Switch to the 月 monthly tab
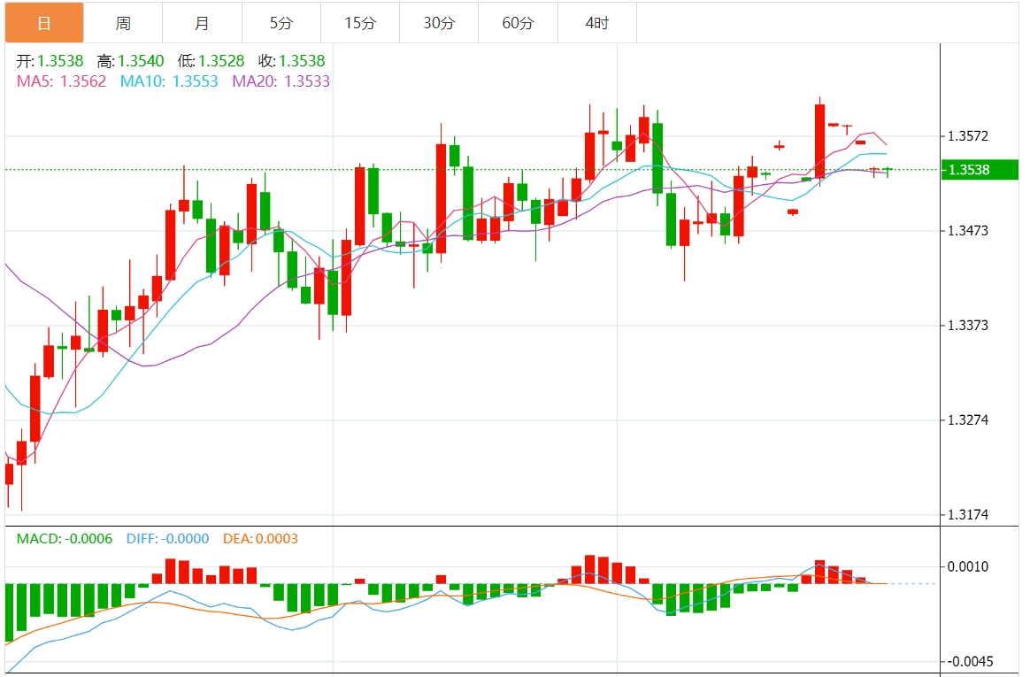The width and height of the screenshot is (1030, 677). [x=202, y=23]
